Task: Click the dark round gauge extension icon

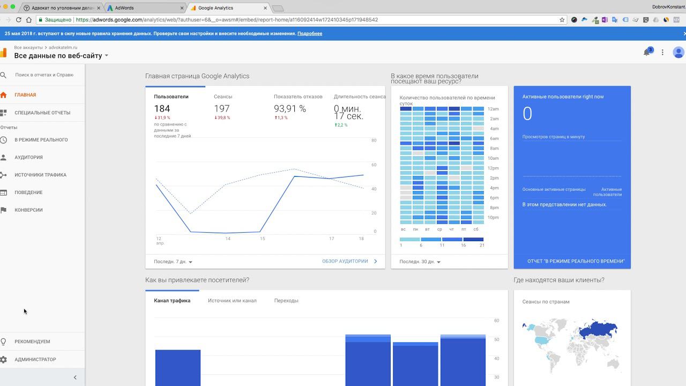Action: click(x=575, y=20)
